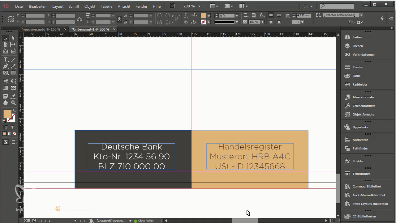Select the Scissors tool
Viewport: 396px width, 223px height.
tap(6, 81)
